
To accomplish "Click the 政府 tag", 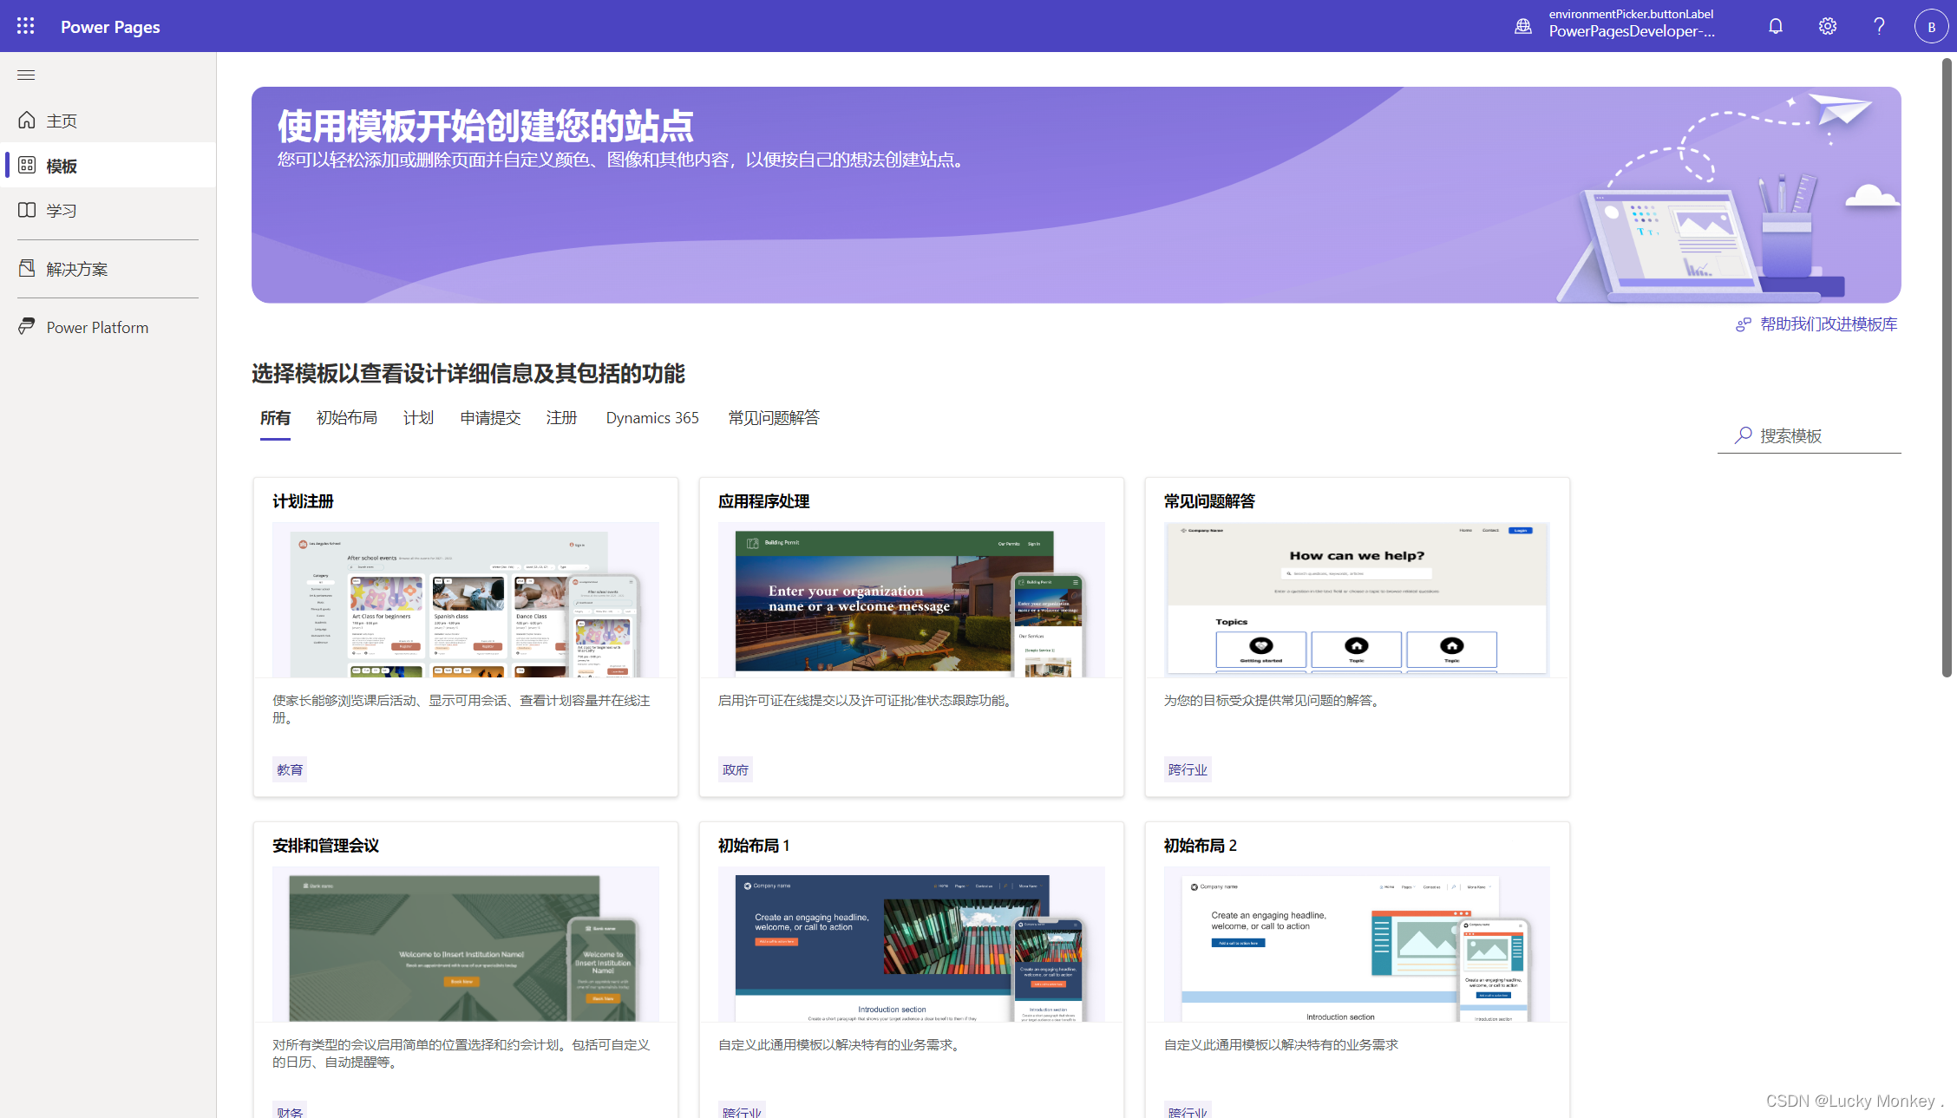I will click(x=736, y=769).
